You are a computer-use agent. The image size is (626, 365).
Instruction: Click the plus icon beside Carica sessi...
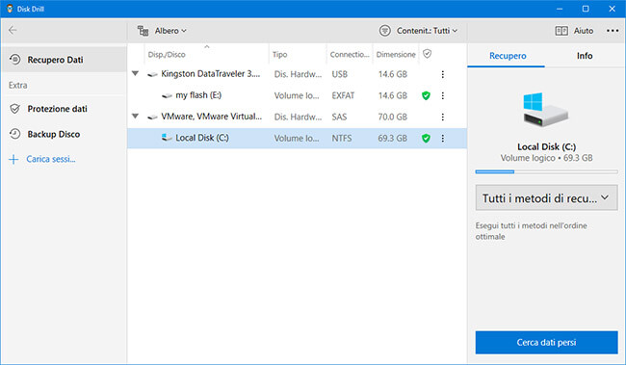13,159
